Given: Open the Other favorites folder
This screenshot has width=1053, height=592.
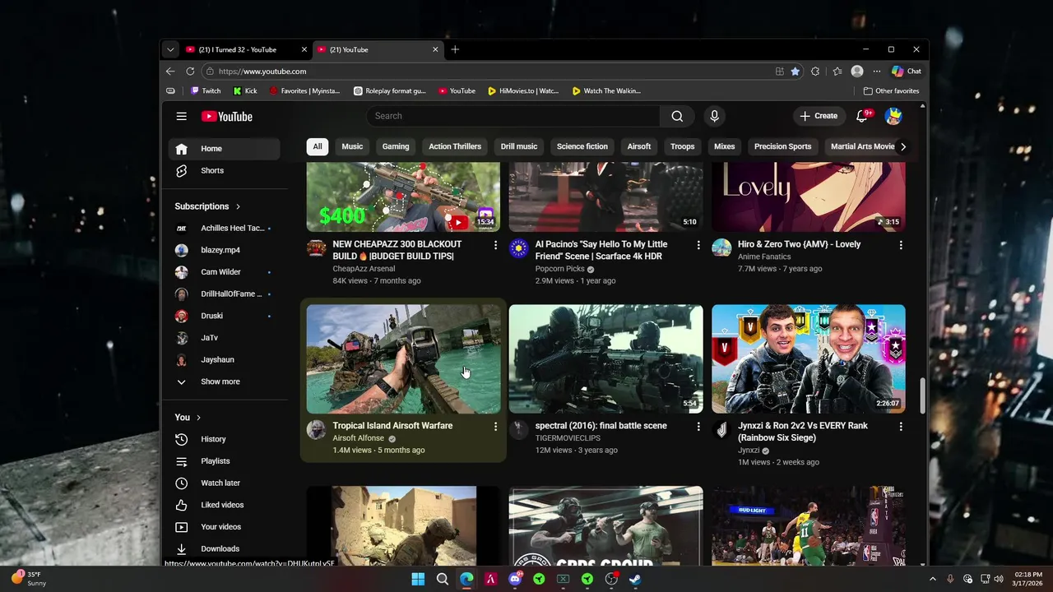Looking at the screenshot, I should [891, 91].
